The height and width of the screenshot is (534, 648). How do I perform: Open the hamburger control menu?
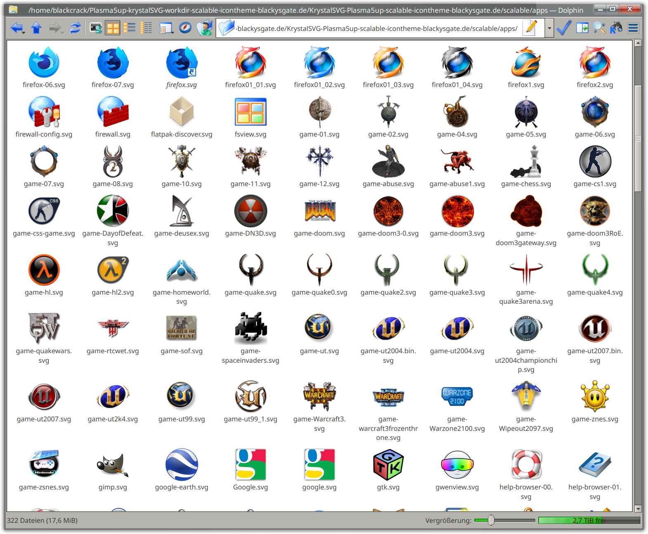click(633, 28)
